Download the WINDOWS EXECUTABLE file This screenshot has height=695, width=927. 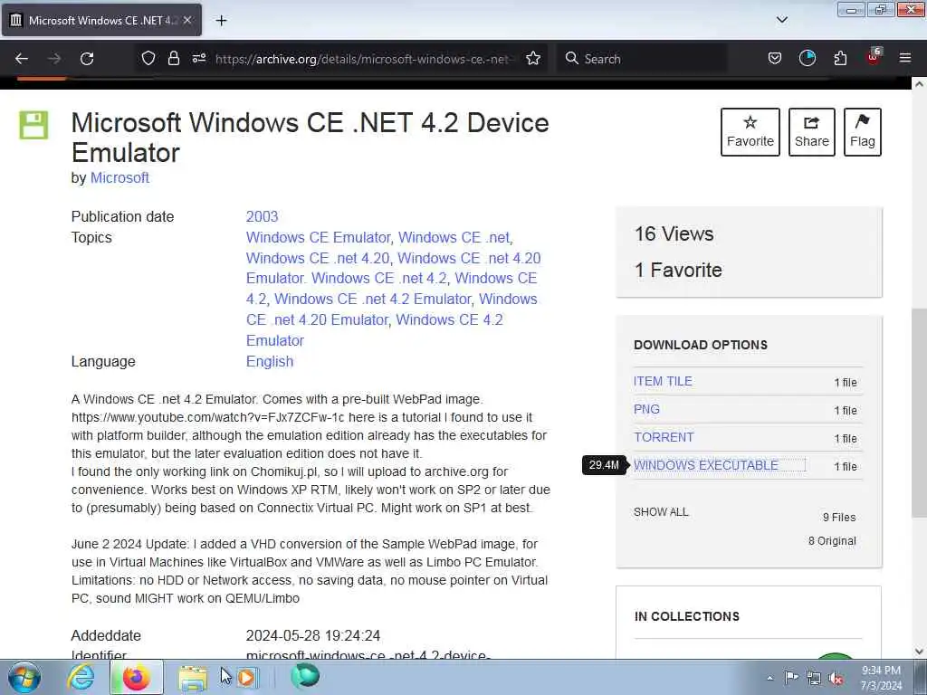[706, 465]
